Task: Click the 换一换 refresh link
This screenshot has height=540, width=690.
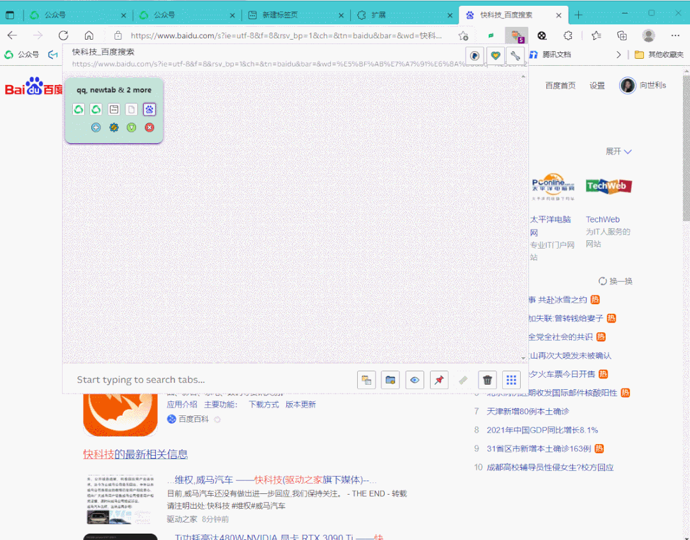Action: coord(615,281)
